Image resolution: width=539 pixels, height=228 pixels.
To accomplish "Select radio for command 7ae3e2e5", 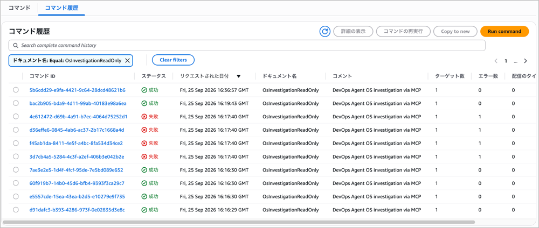I will tap(16, 170).
